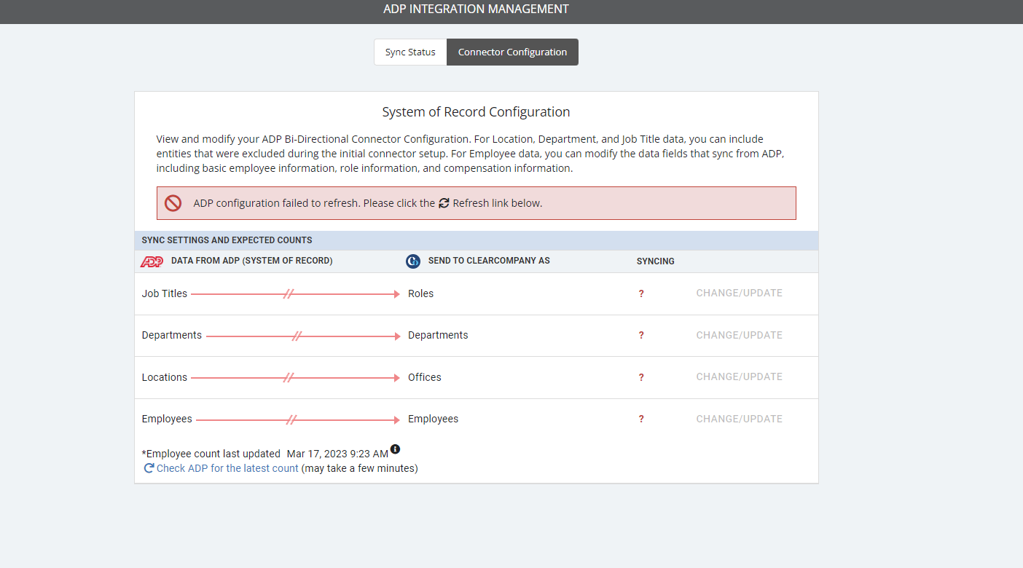
Task: Click the Mar 17, 2023 9:23 AM timestamp
Action: [x=337, y=454]
